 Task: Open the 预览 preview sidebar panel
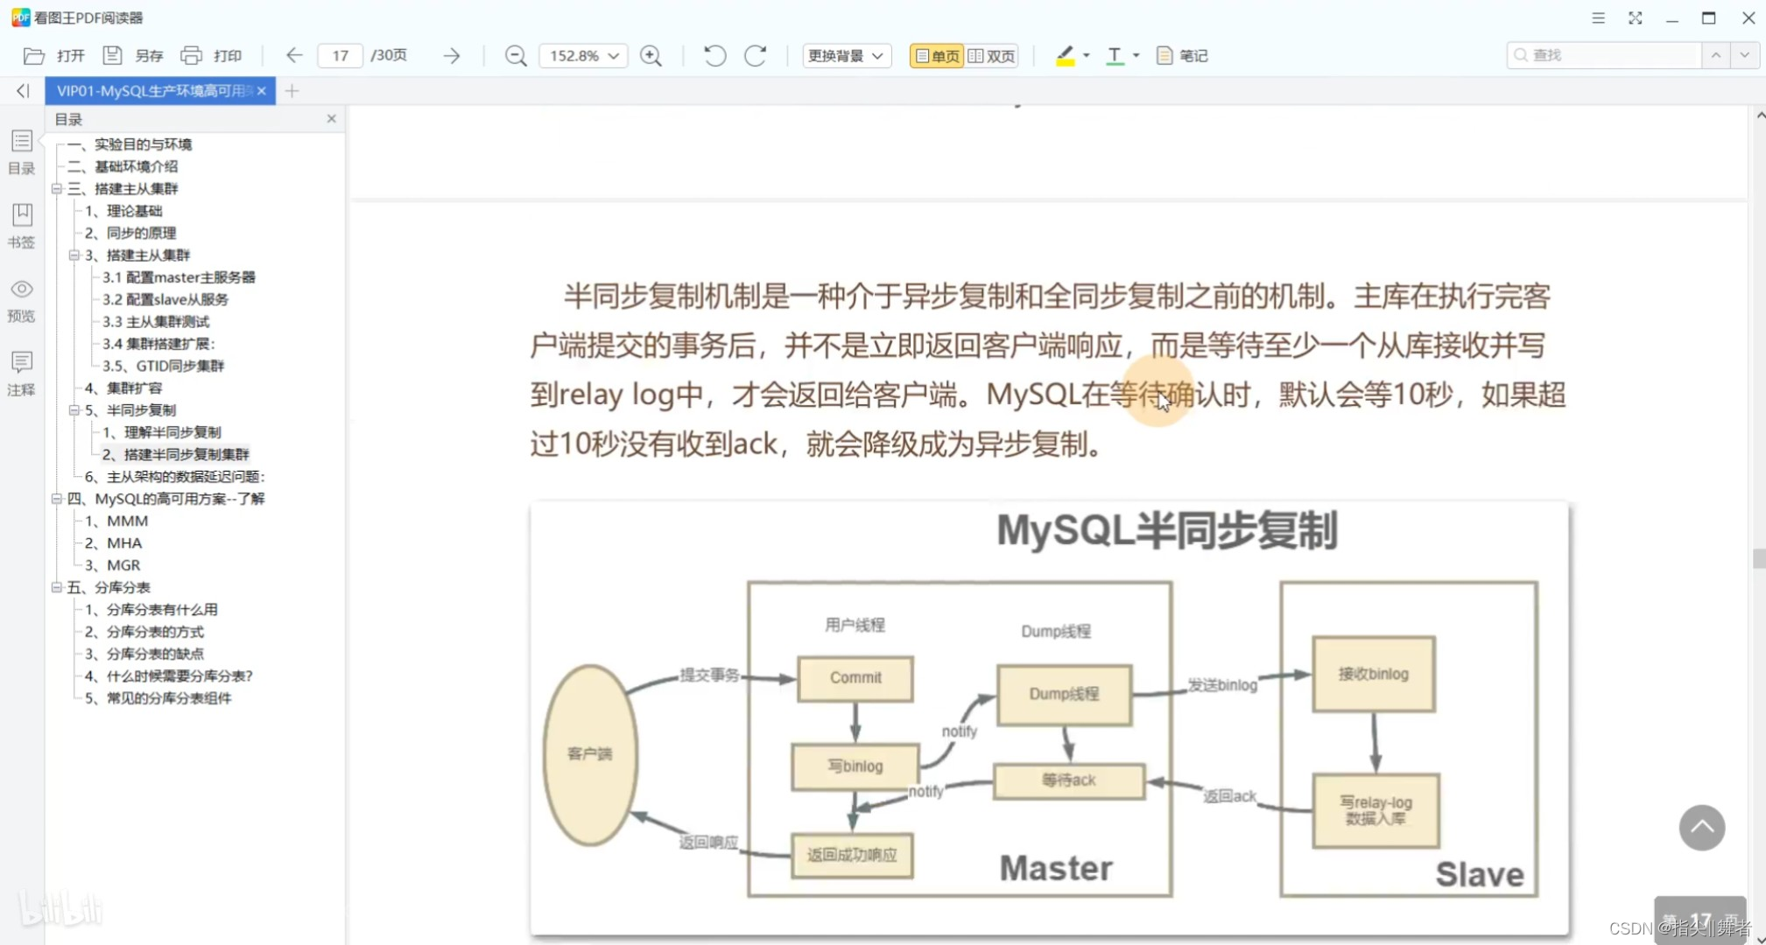22,300
